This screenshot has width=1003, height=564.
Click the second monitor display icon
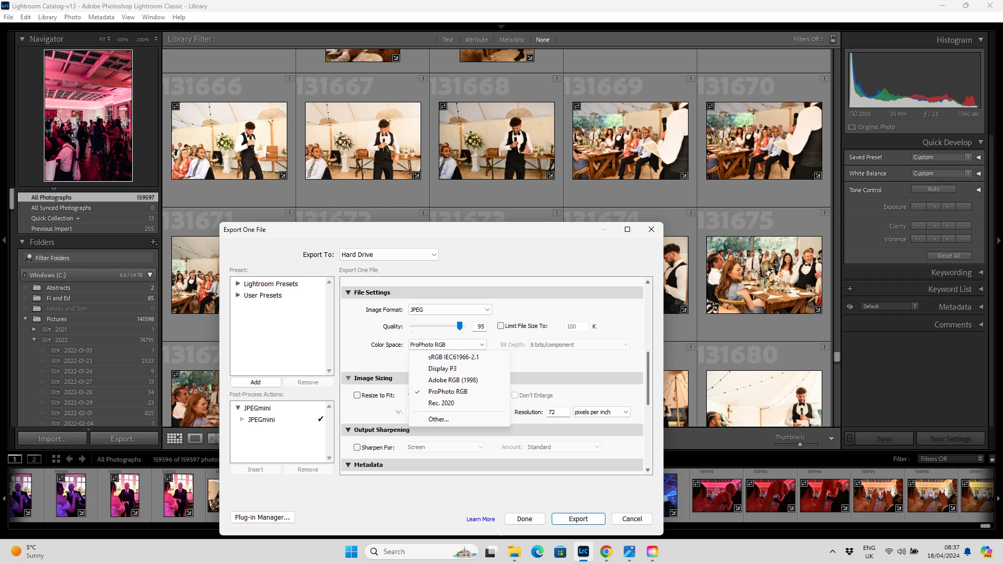click(34, 459)
